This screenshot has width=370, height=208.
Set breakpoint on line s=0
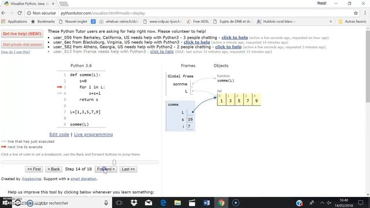83,81
